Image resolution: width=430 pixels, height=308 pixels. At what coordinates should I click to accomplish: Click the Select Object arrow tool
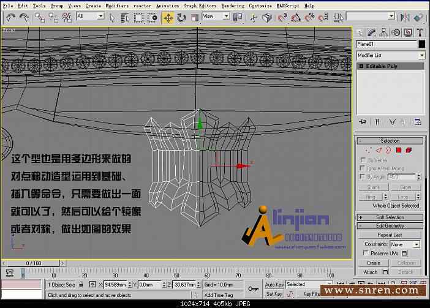click(111, 17)
